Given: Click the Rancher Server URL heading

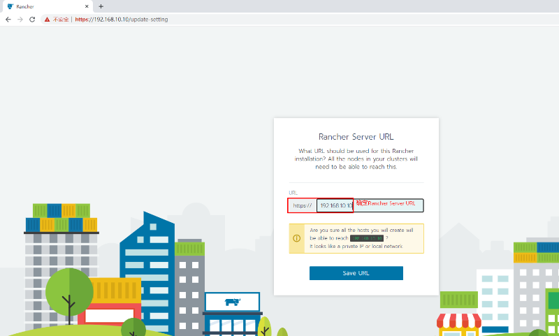Looking at the screenshot, I should [x=356, y=137].
